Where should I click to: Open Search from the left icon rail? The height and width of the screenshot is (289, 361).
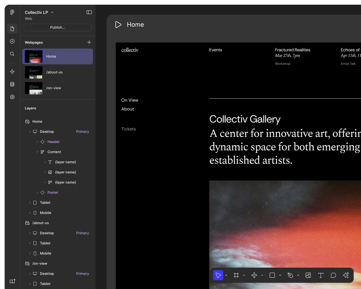tap(12, 54)
